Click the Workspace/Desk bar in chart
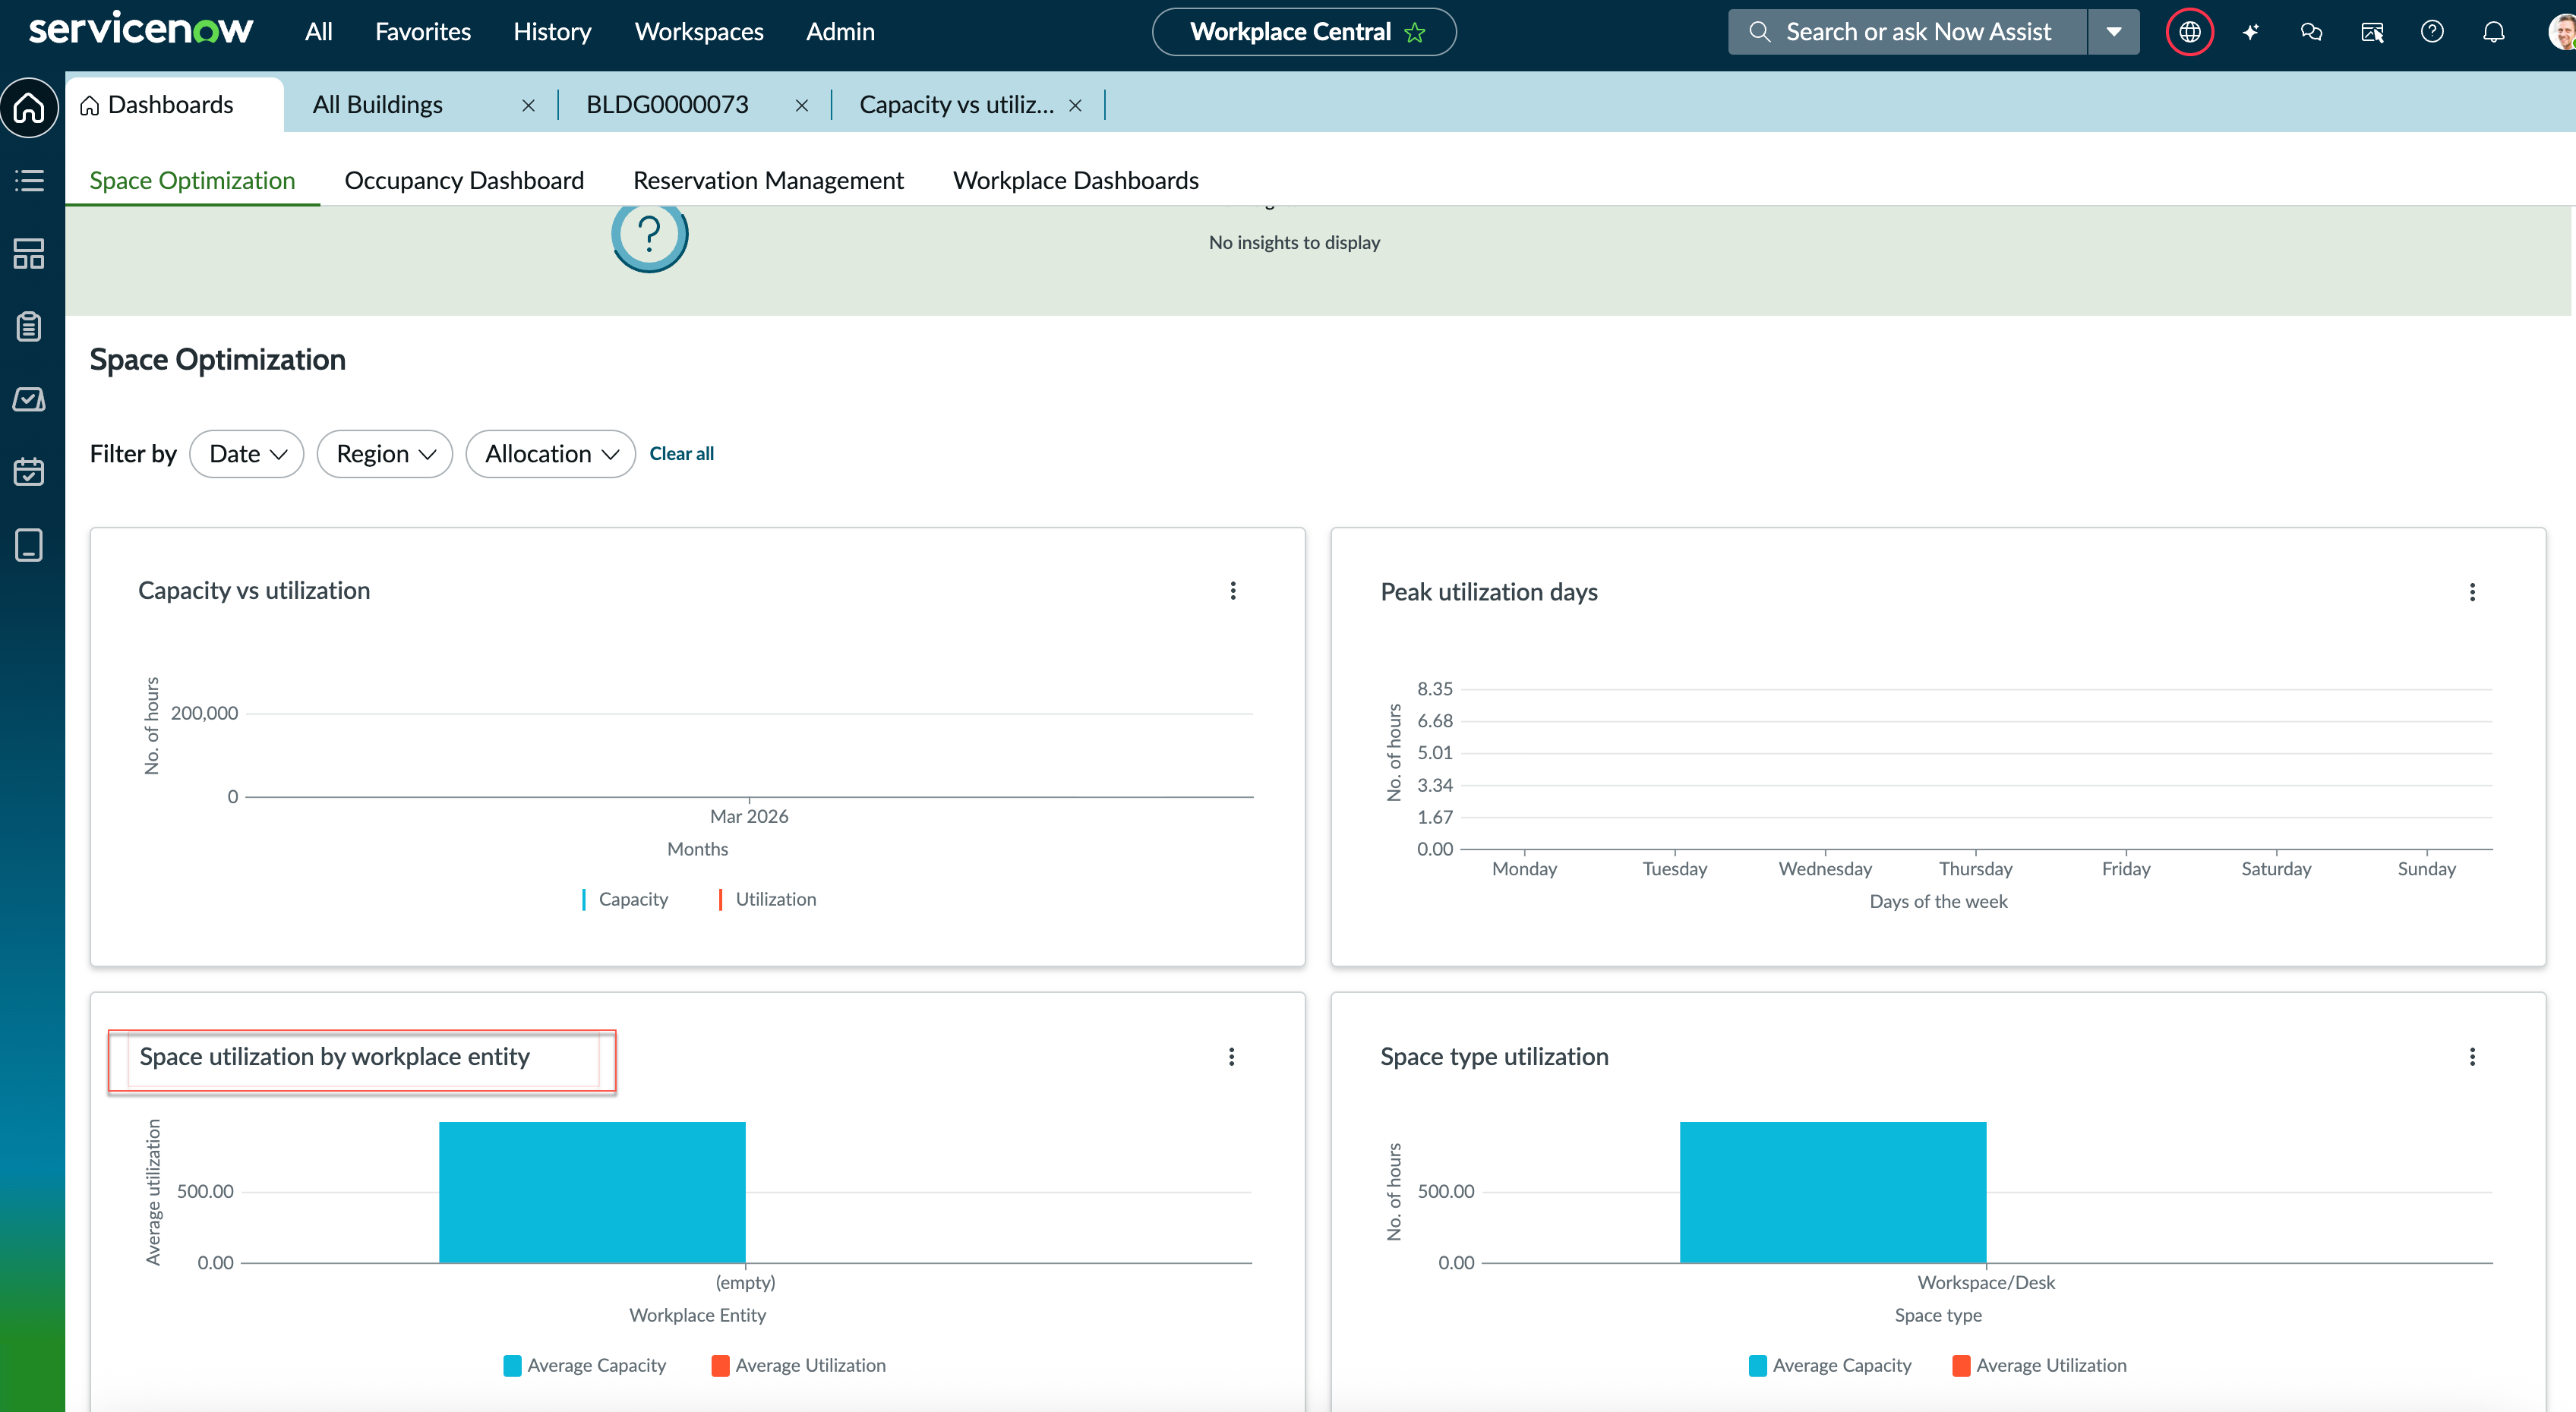Screen dimensions: 2576x1412 coord(1832,1192)
